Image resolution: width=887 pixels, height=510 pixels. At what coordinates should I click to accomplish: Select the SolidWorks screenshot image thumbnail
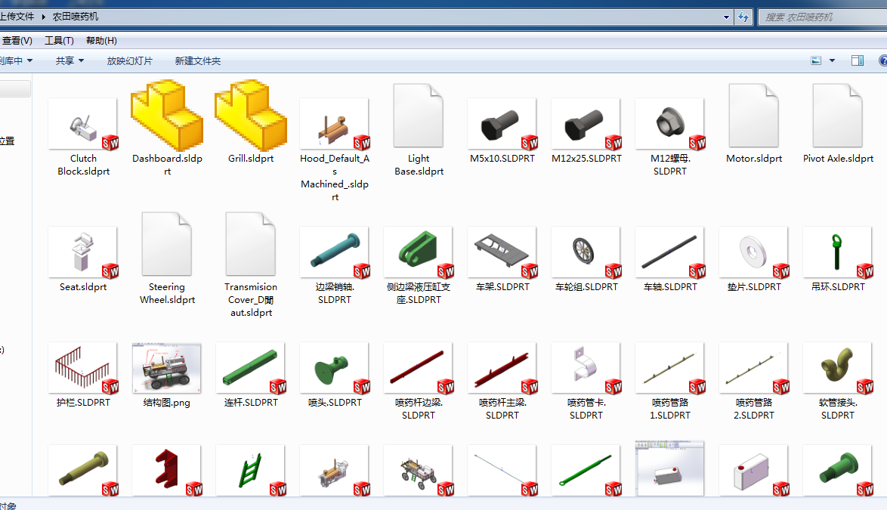tap(669, 468)
